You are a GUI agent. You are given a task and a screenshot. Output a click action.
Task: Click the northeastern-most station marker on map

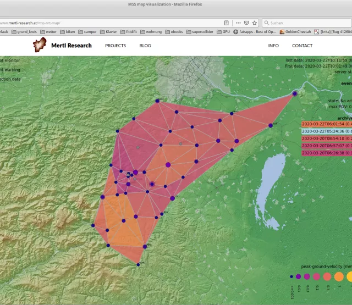[x=294, y=94]
